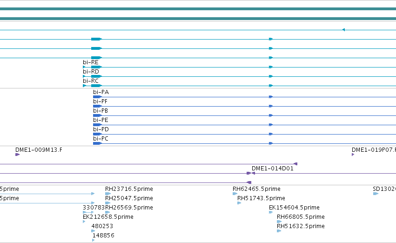Click the EK212658.5prime arrow glyph
The width and height of the screenshot is (396, 243).
84,222
